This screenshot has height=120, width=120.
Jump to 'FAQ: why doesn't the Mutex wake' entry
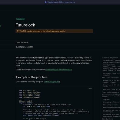tap(111, 61)
